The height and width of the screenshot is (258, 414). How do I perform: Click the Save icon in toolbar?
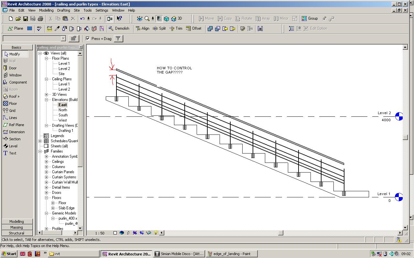tap(26, 19)
